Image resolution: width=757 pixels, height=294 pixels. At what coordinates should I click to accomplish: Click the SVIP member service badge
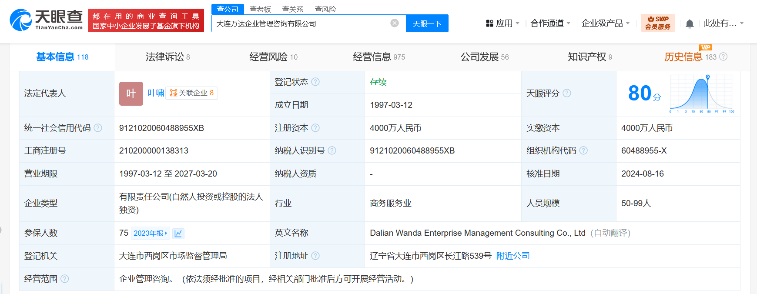pos(658,23)
